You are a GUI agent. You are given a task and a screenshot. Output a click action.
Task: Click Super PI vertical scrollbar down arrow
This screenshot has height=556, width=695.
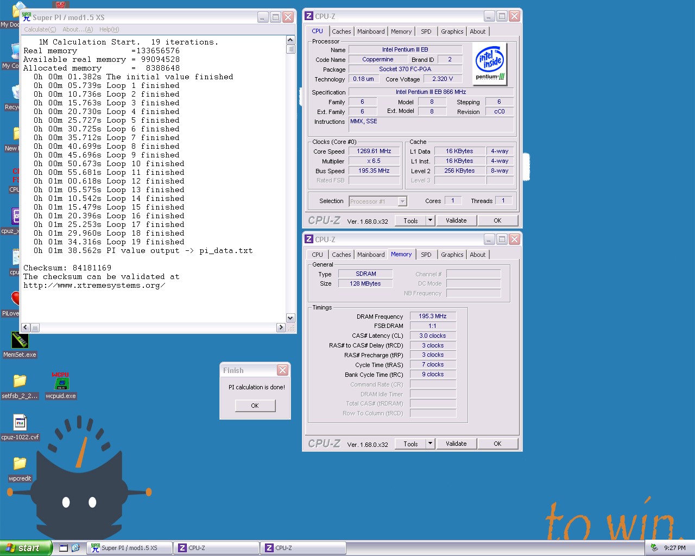pyautogui.click(x=290, y=318)
